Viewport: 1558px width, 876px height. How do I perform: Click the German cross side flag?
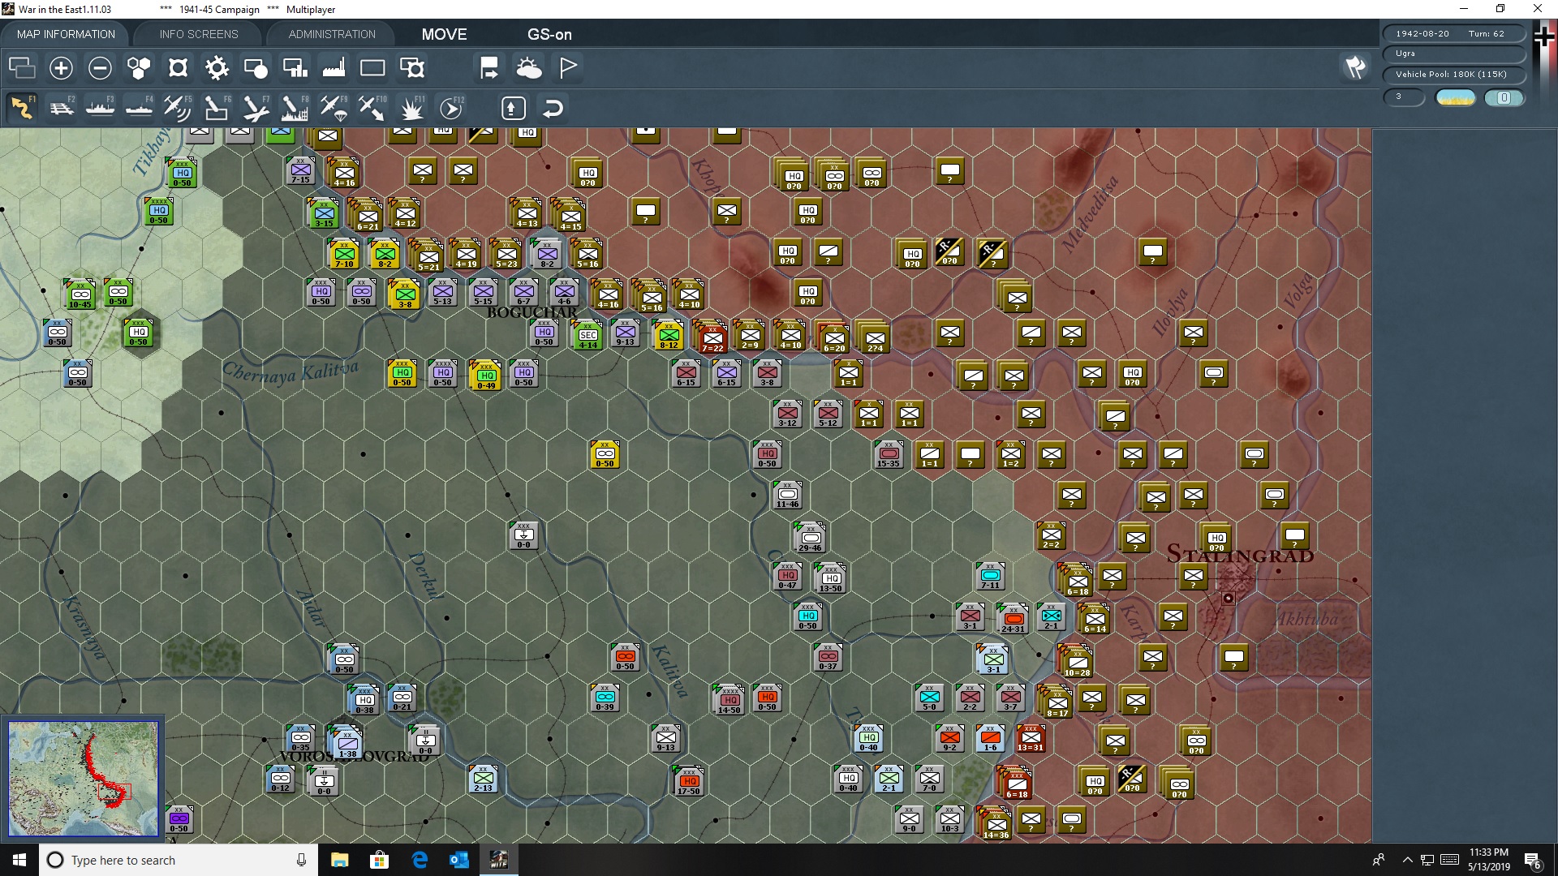pyautogui.click(x=1544, y=36)
